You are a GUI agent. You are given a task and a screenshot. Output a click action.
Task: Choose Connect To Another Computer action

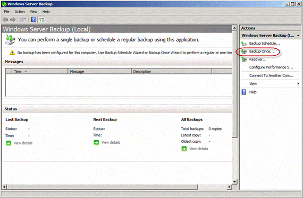(x=271, y=76)
